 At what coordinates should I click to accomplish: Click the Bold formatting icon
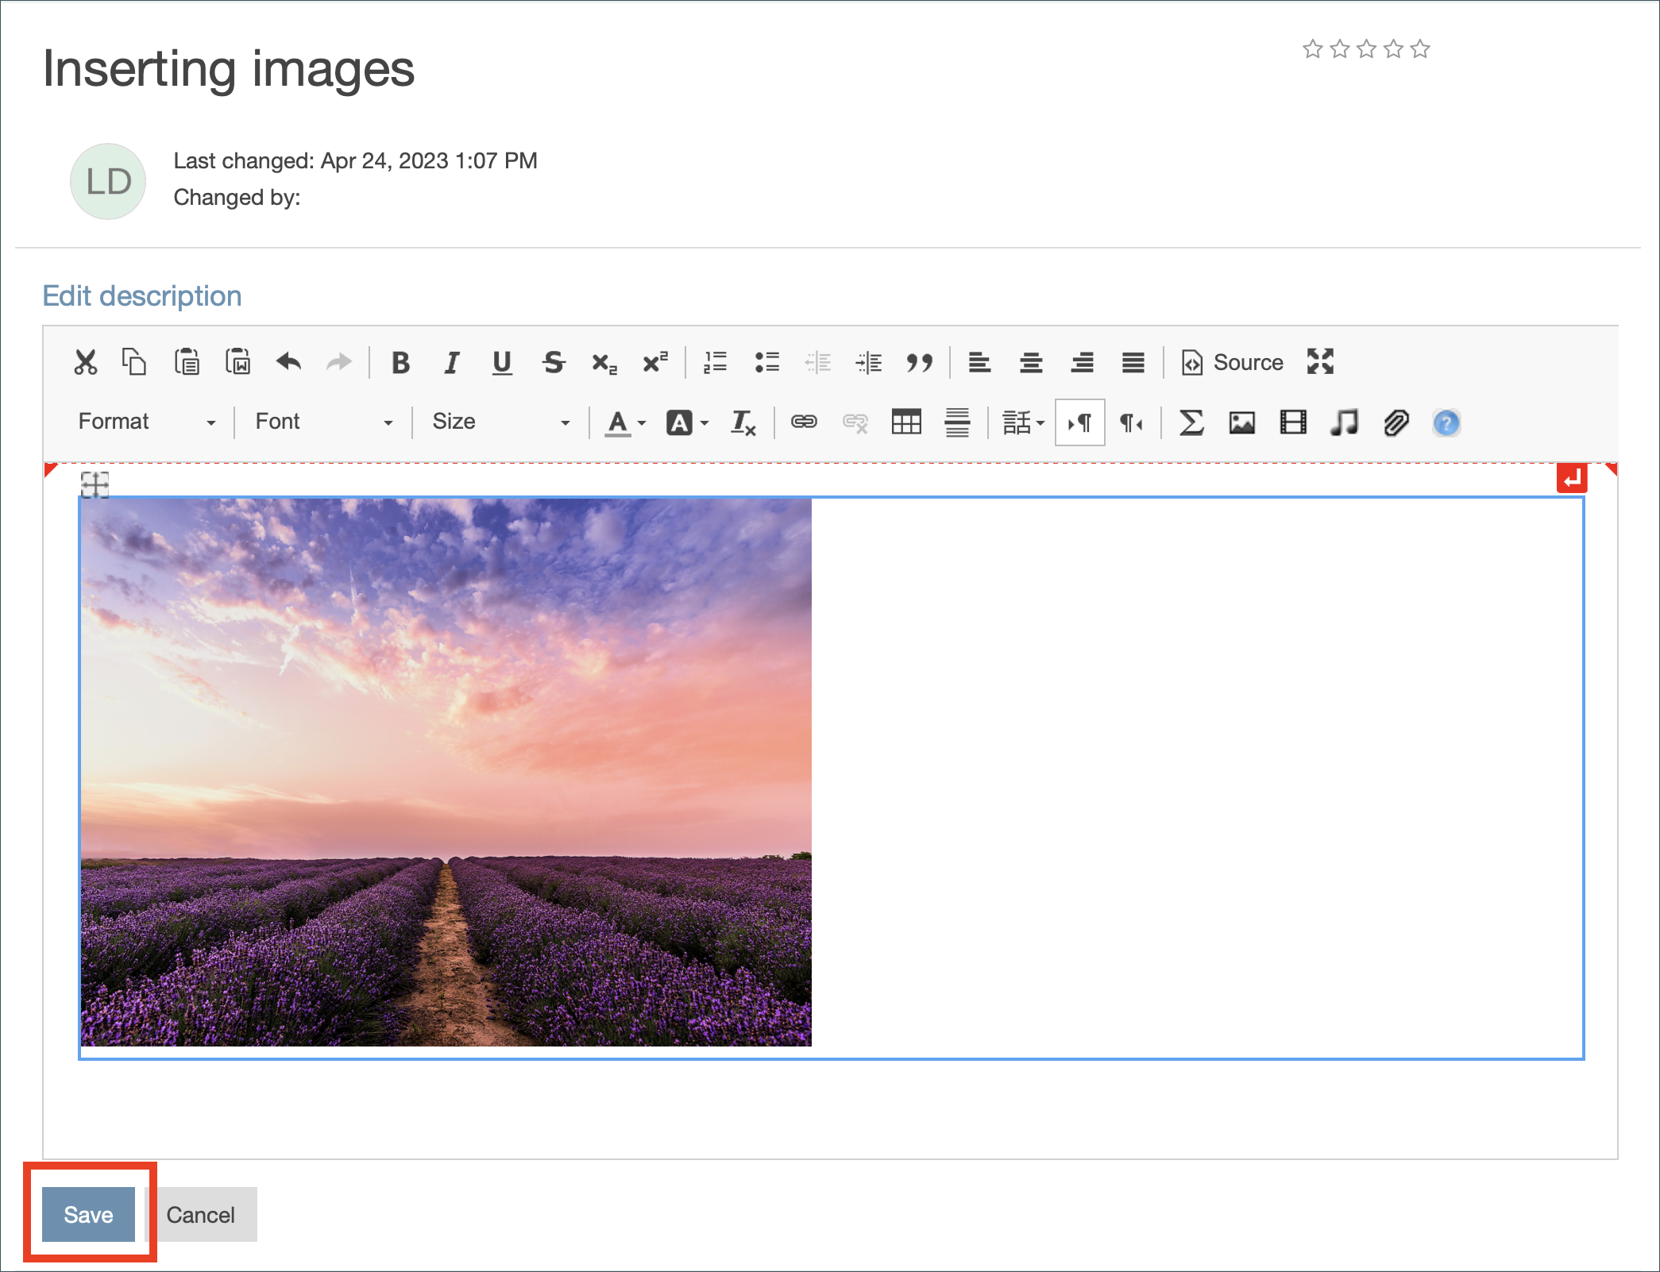coord(400,362)
